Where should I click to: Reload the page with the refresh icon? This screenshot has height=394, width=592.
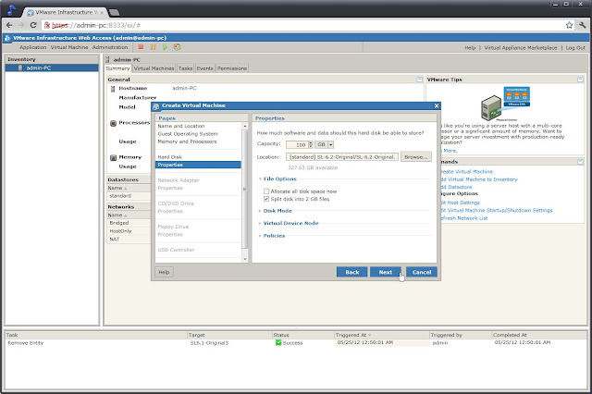[x=33, y=25]
